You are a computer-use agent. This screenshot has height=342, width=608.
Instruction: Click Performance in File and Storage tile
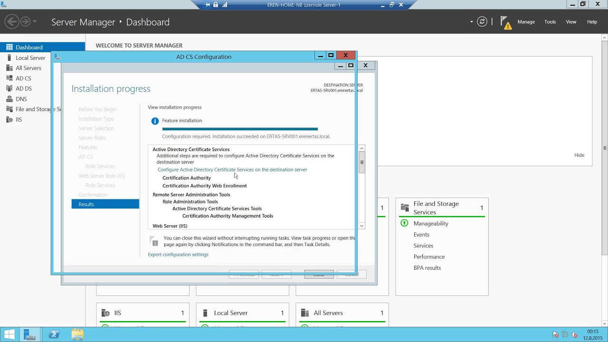click(429, 257)
